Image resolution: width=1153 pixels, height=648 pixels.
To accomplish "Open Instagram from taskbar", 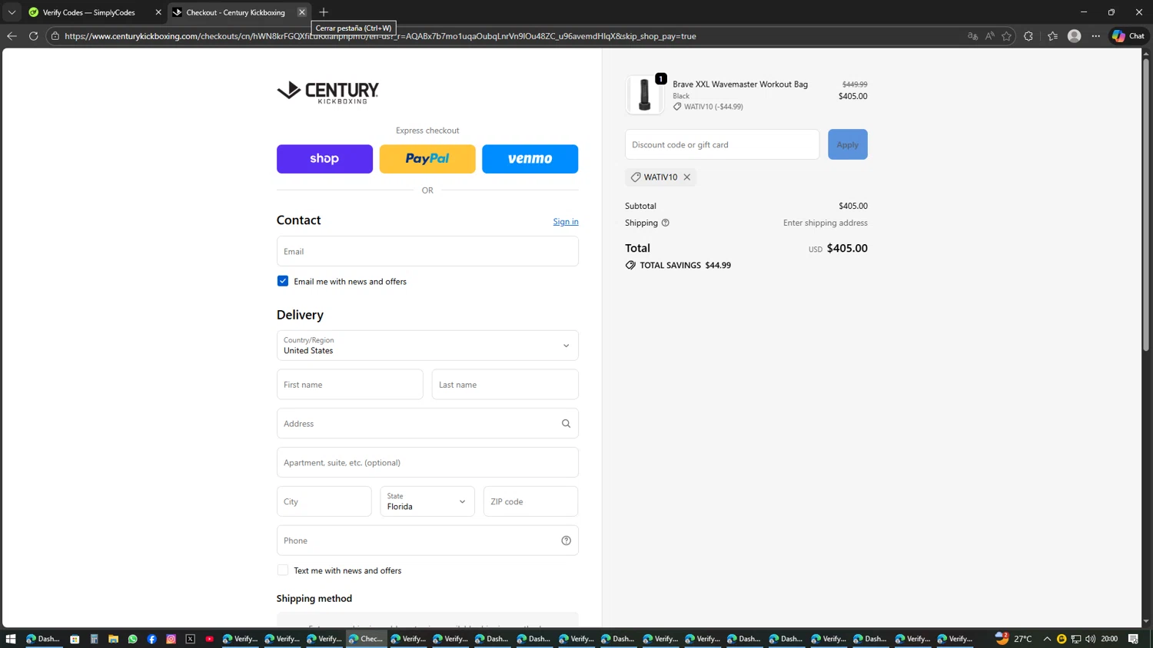I will 171,639.
